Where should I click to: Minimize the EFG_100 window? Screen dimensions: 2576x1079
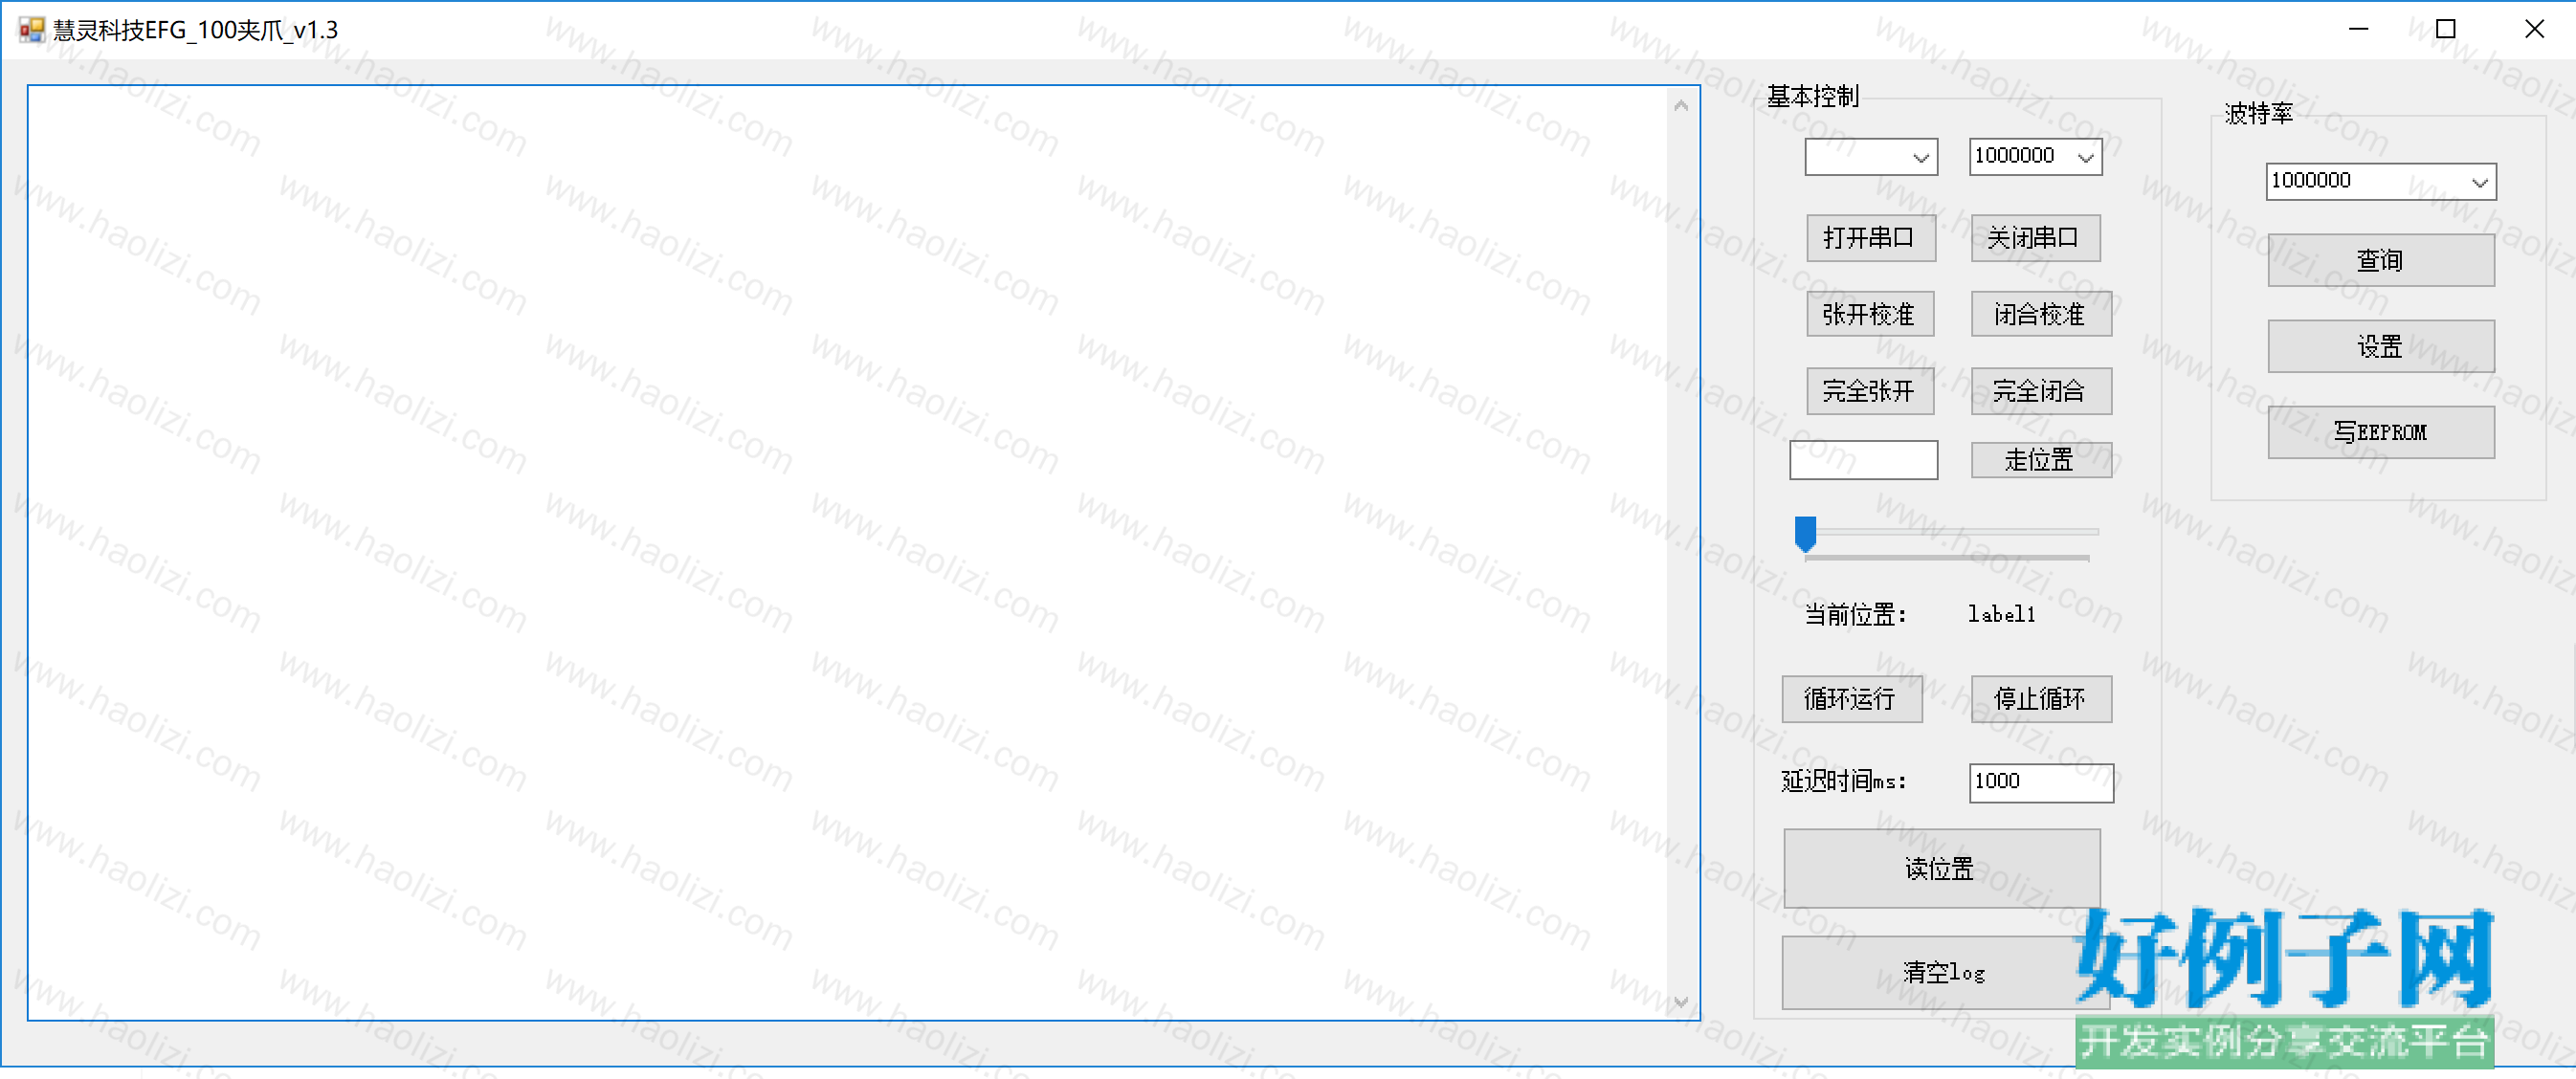pos(2358,30)
